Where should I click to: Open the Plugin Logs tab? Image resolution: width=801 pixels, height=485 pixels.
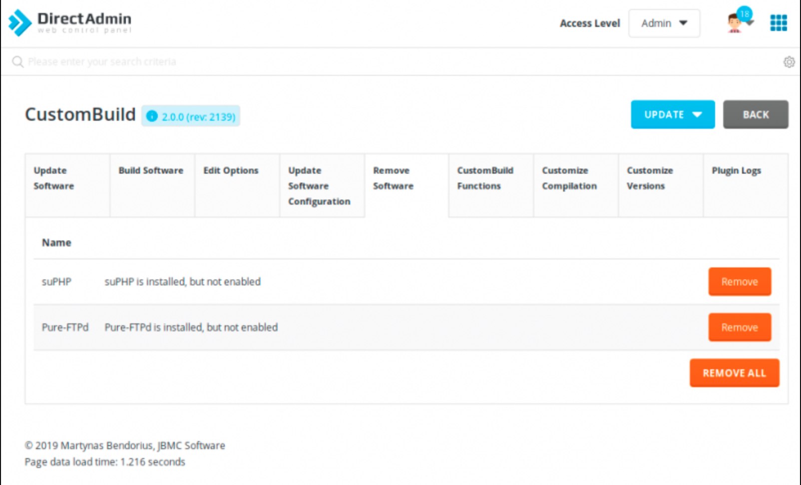(746, 185)
